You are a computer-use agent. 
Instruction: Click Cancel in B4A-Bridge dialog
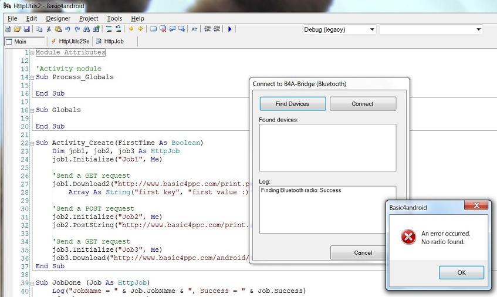pyautogui.click(x=359, y=252)
